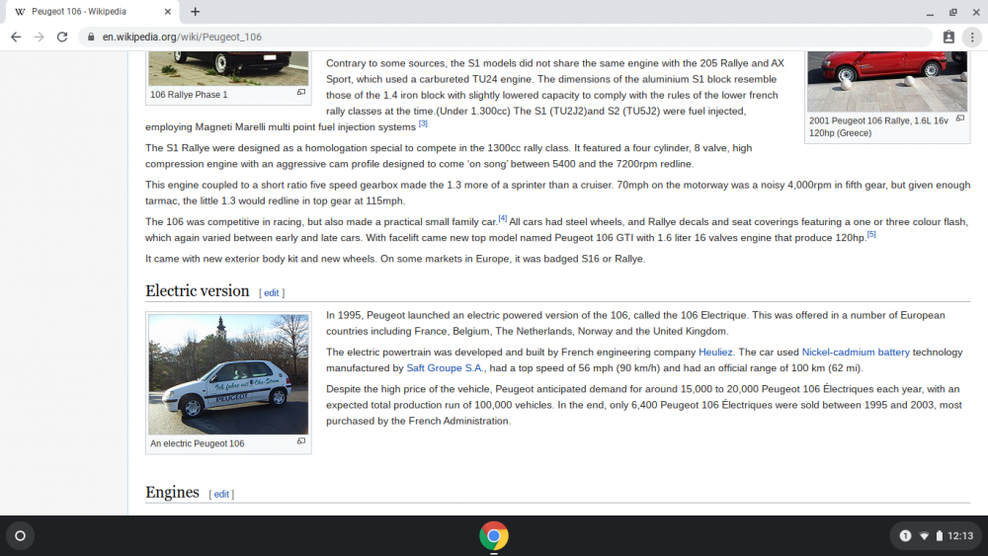Click the lock icon in address bar
The height and width of the screenshot is (556, 988).
(91, 38)
